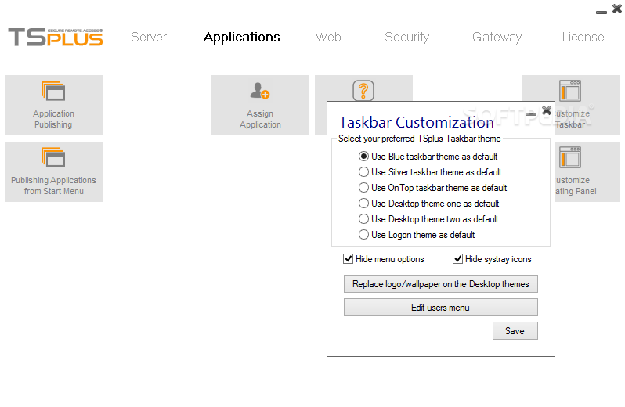
Task: Click Replace logo/wallpaper on the Desktop themes
Action: [441, 284]
